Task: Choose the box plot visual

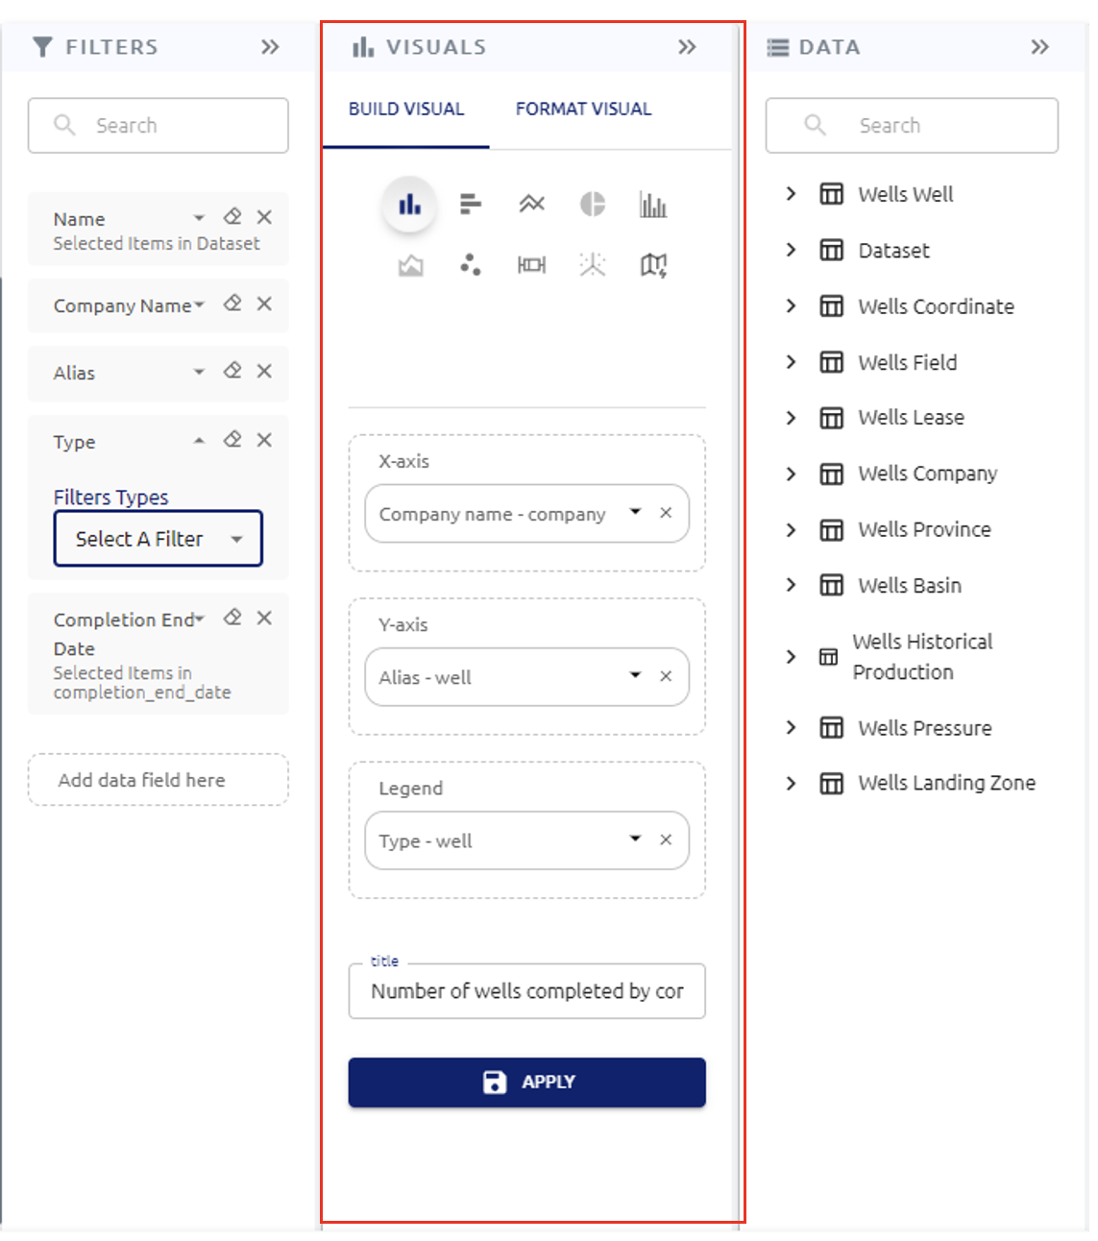Action: [531, 265]
